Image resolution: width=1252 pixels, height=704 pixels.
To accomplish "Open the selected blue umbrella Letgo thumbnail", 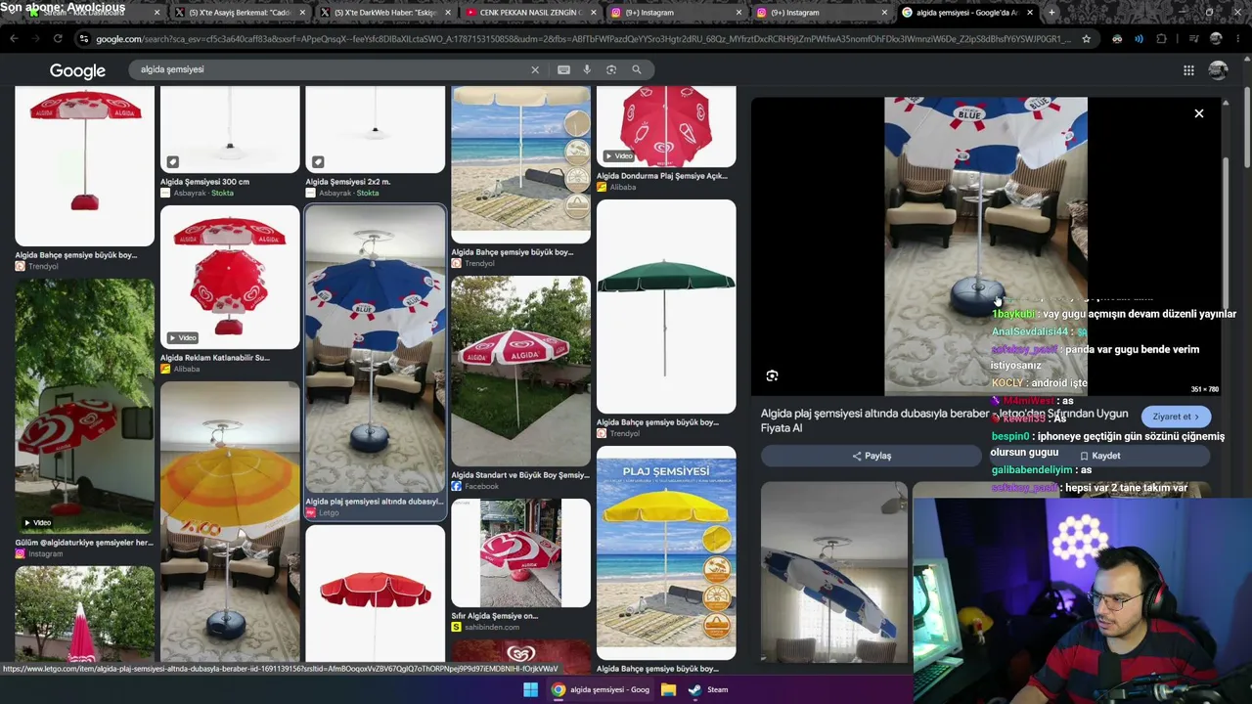I will pos(375,349).
